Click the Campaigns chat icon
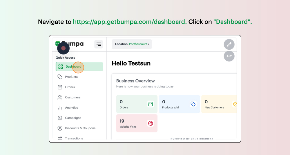The height and width of the screenshot is (155, 290). tap(60, 118)
